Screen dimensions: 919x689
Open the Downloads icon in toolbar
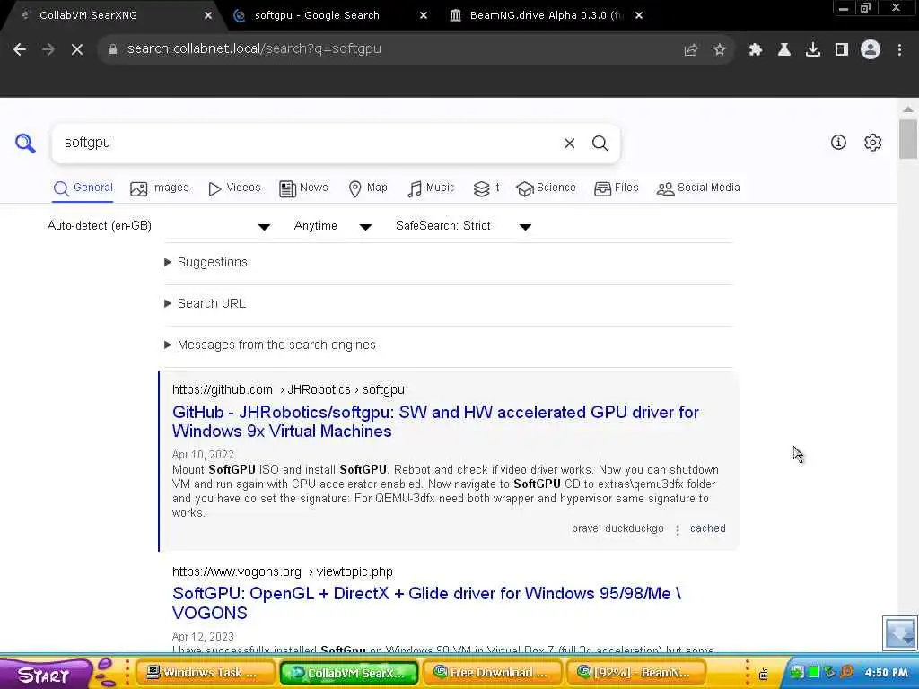coord(813,50)
